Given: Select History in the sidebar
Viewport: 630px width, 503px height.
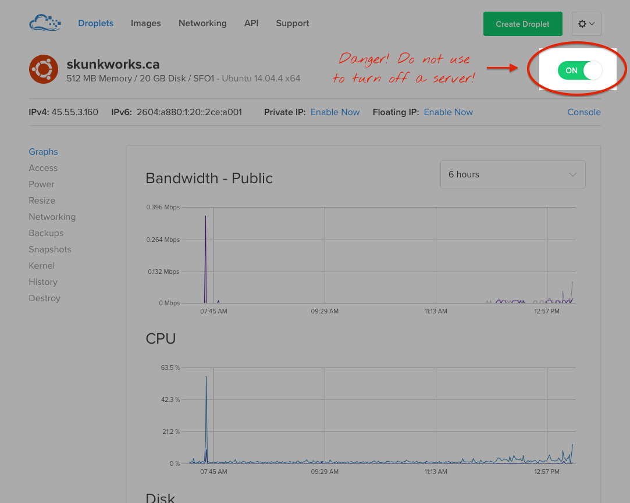Looking at the screenshot, I should click(43, 282).
